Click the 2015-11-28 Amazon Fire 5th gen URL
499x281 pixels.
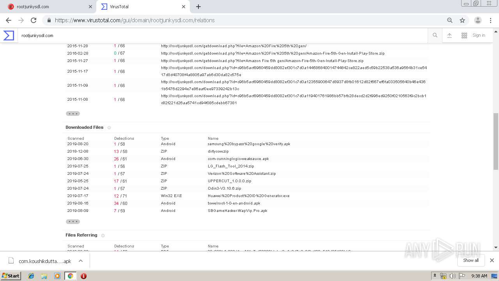[234, 46]
